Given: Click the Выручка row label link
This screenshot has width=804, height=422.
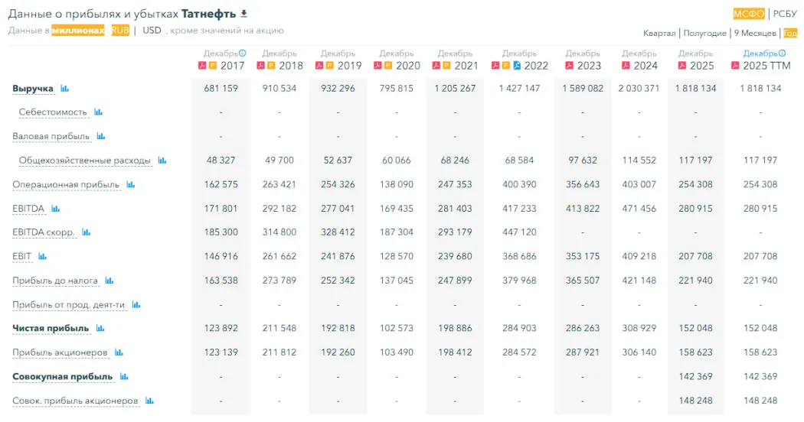Looking at the screenshot, I should pos(33,89).
